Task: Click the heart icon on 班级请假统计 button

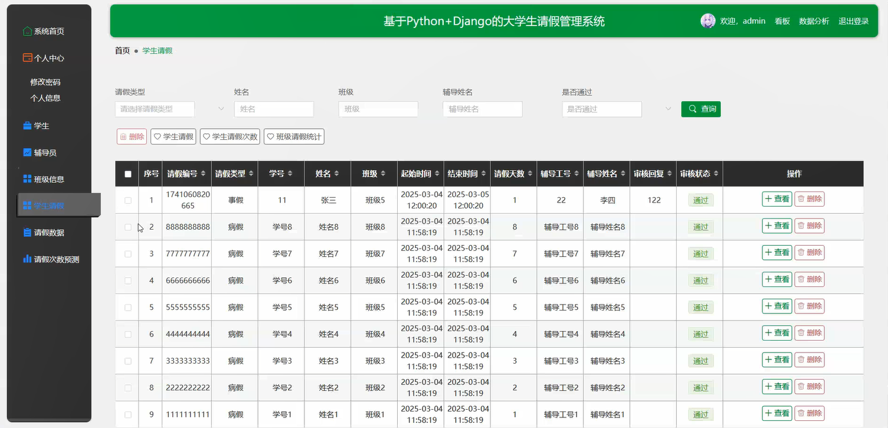Action: 270,136
